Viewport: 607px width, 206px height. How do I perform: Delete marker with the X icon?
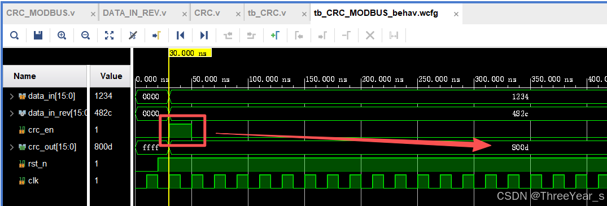coord(370,36)
